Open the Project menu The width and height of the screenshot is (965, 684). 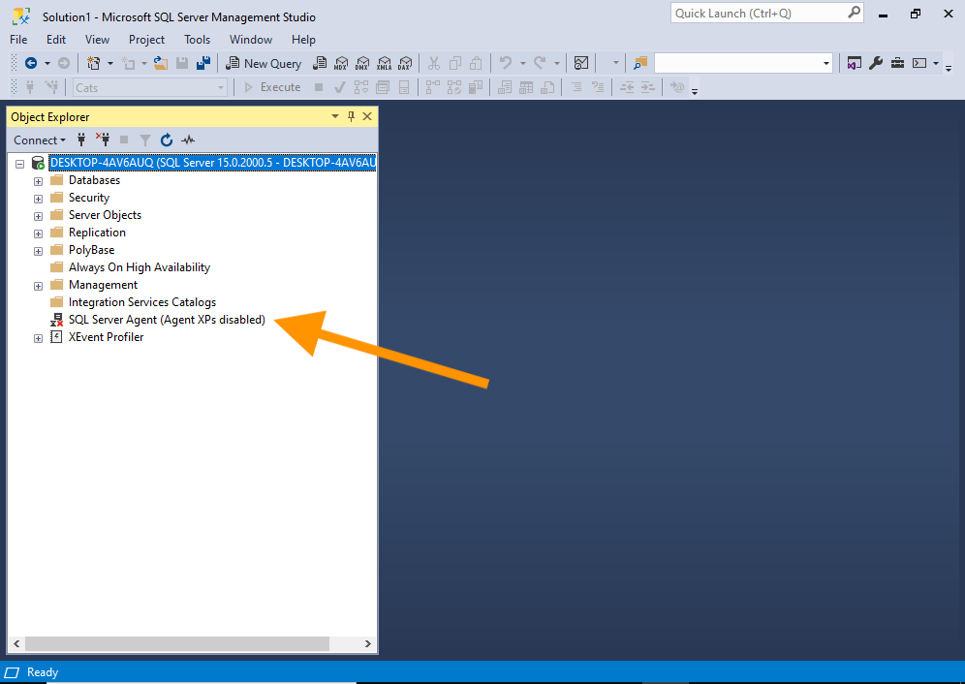point(146,40)
